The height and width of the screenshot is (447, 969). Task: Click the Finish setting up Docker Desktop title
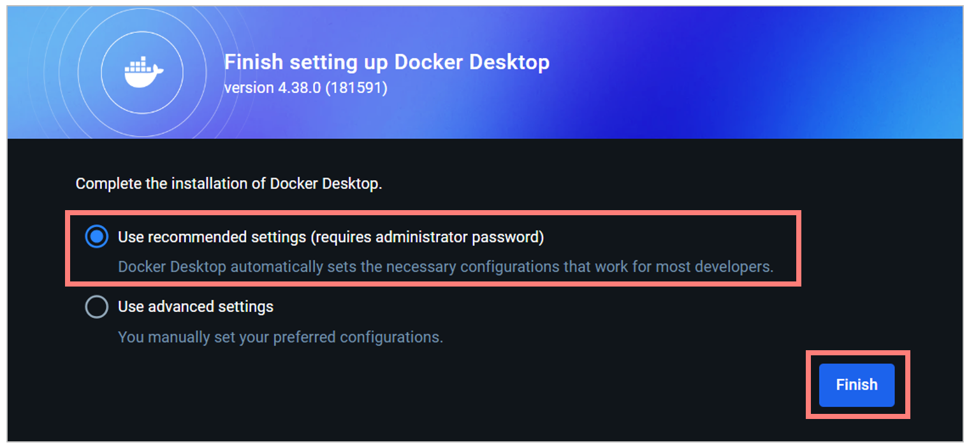[x=386, y=62]
